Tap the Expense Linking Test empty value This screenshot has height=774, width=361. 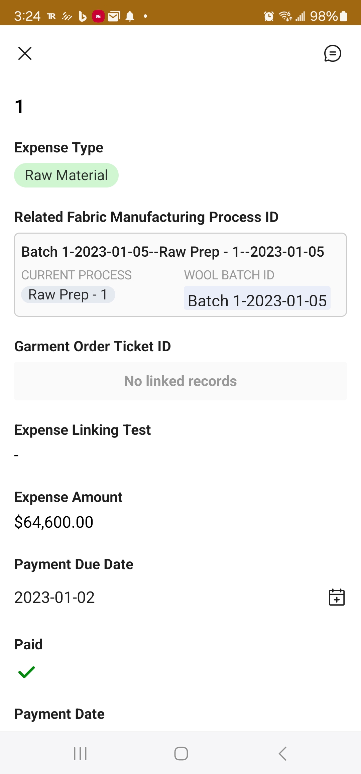click(16, 456)
